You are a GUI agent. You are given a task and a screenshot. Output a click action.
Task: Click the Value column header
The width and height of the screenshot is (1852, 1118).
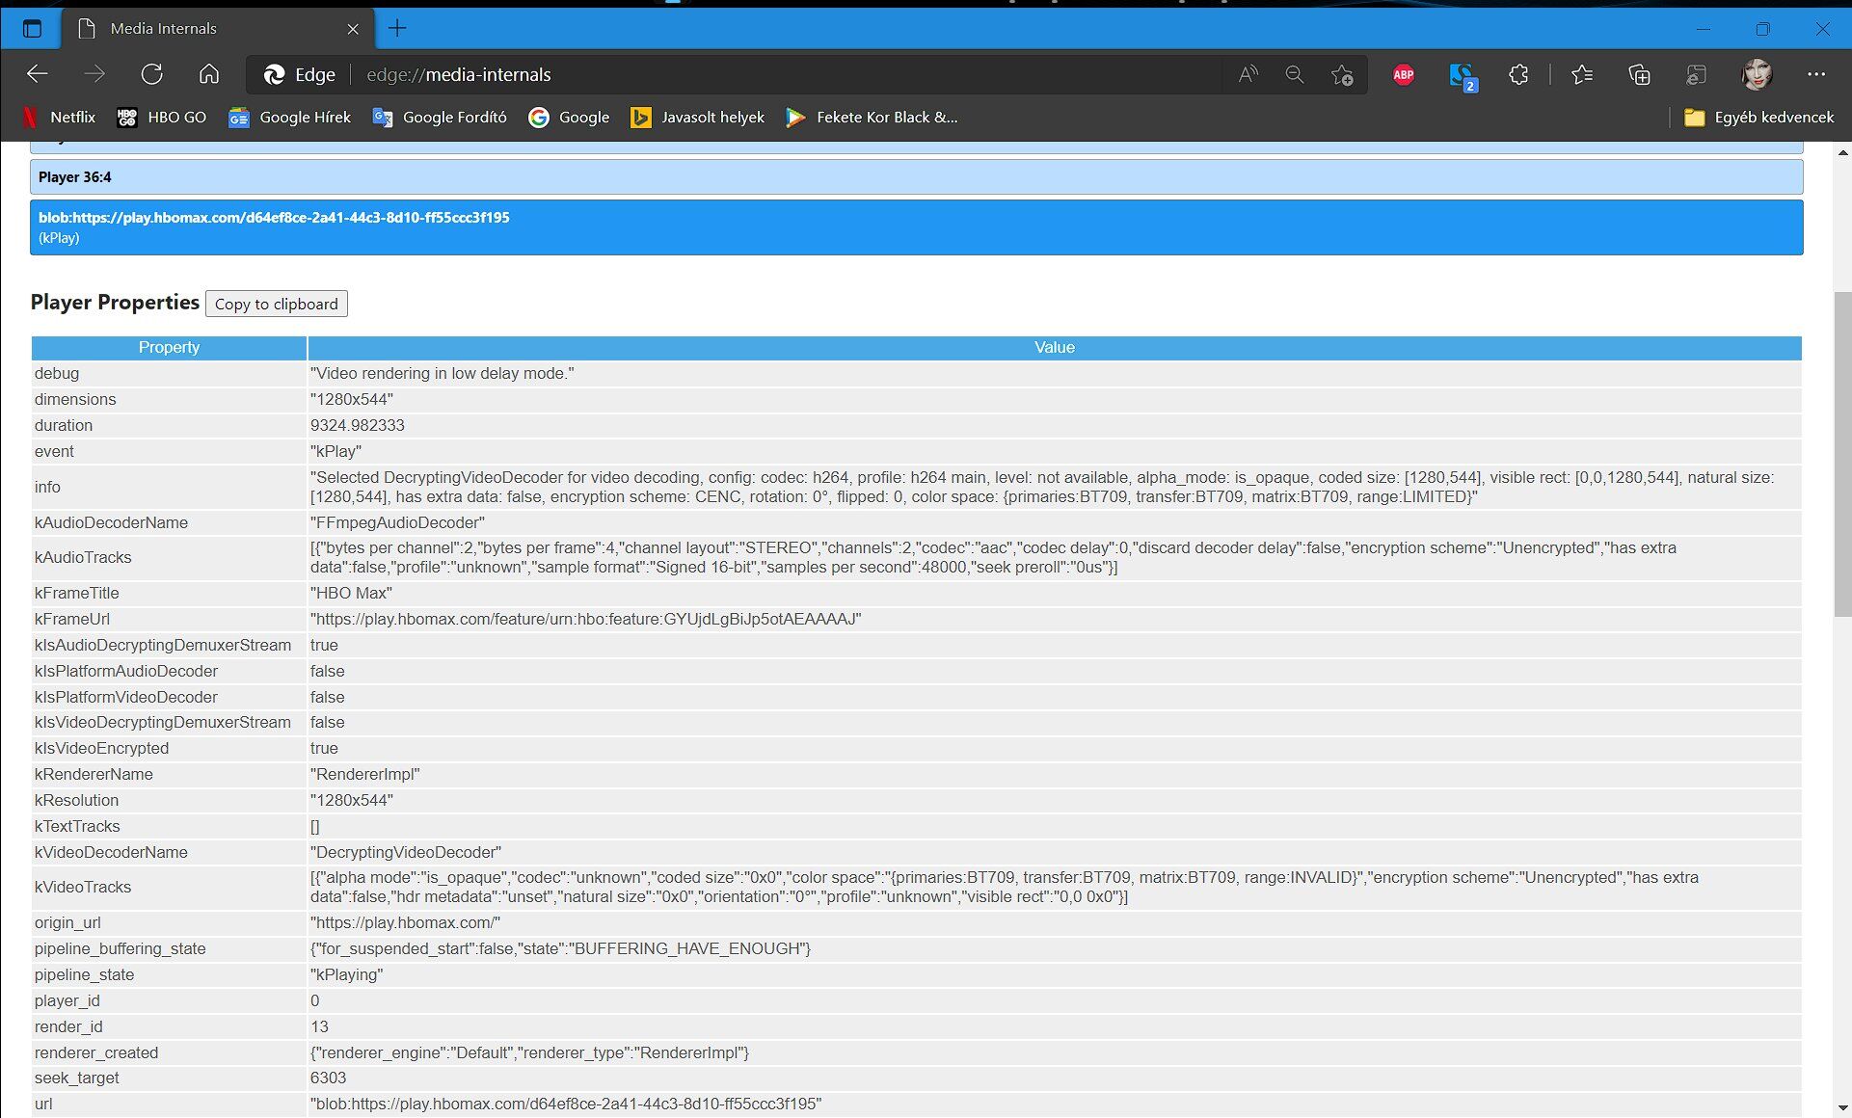tap(1055, 348)
